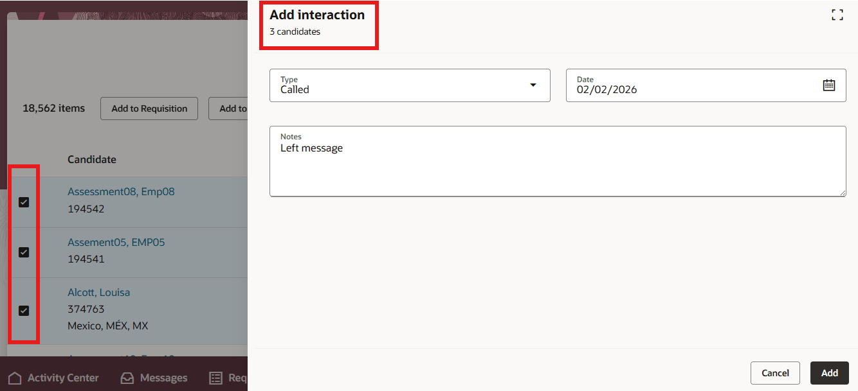Uncheck the Alcott, Louisa candidate checkbox
The image size is (858, 391).
[x=24, y=310]
